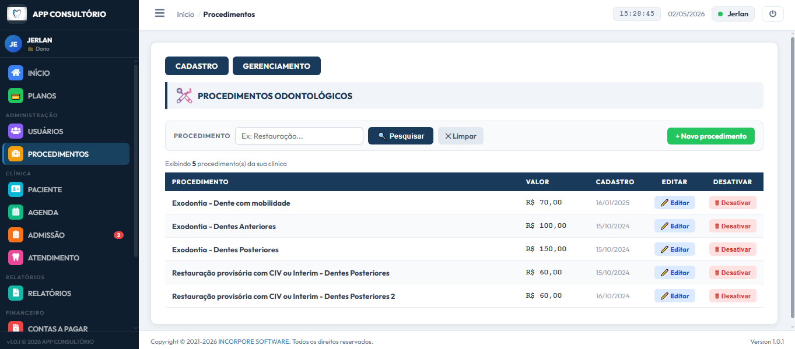
Task: Click the Limpar clear button
Action: pyautogui.click(x=461, y=136)
